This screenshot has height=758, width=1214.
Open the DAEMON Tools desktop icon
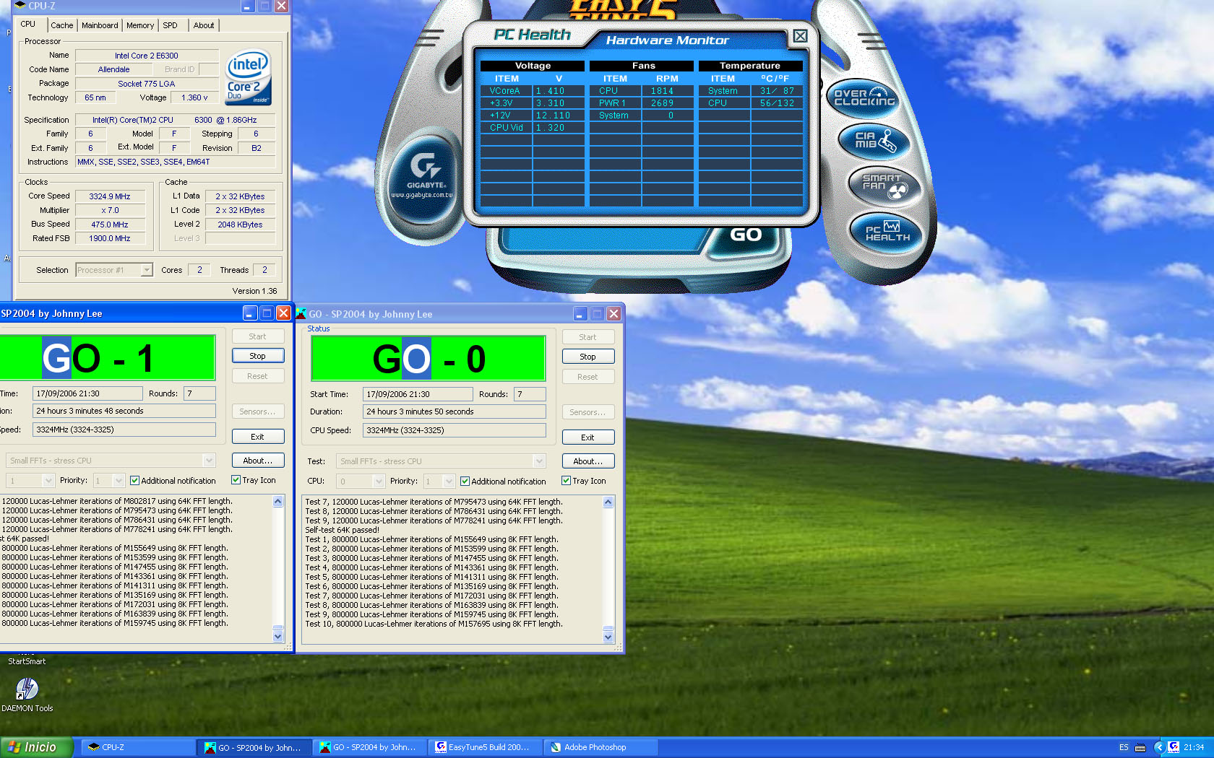[27, 694]
